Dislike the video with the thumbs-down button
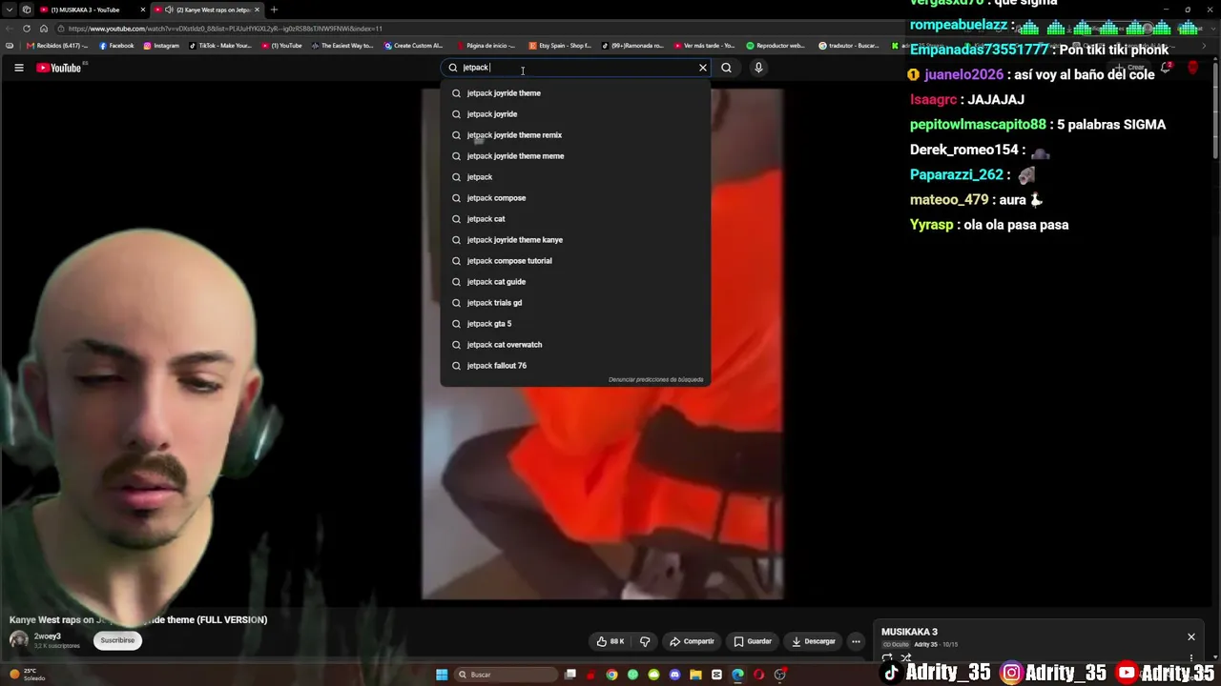 pyautogui.click(x=645, y=641)
